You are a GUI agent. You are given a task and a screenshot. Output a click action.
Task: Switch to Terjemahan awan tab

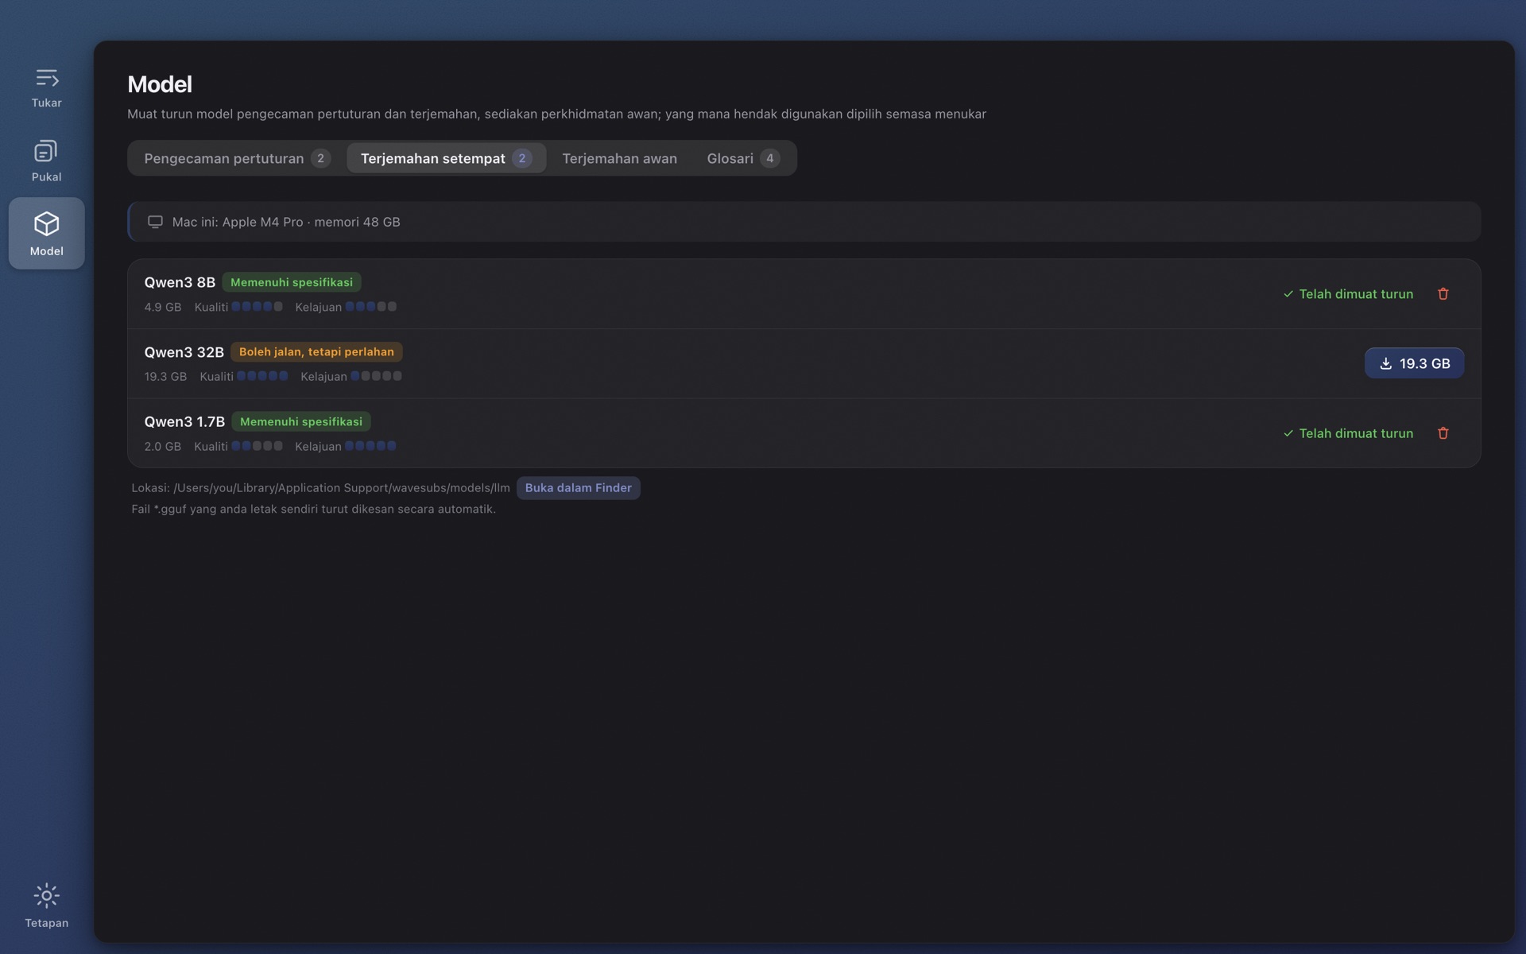click(x=619, y=158)
